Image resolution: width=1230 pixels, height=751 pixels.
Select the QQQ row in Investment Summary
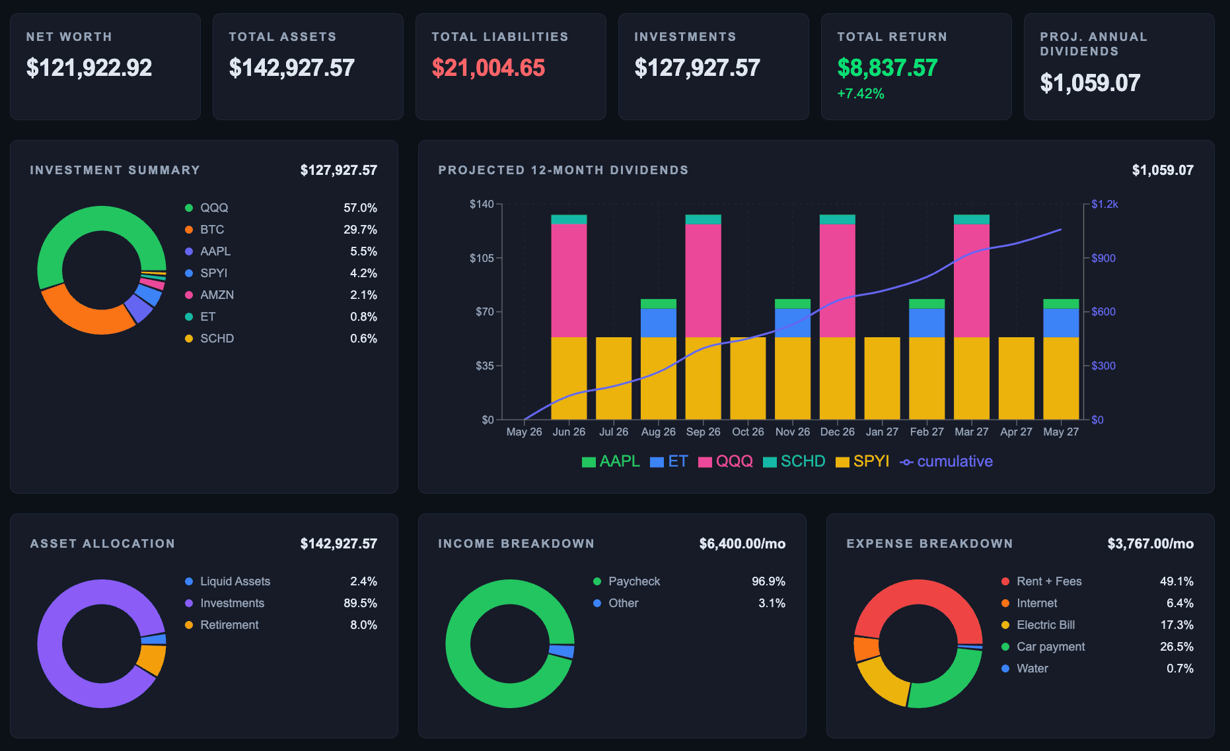pos(281,208)
